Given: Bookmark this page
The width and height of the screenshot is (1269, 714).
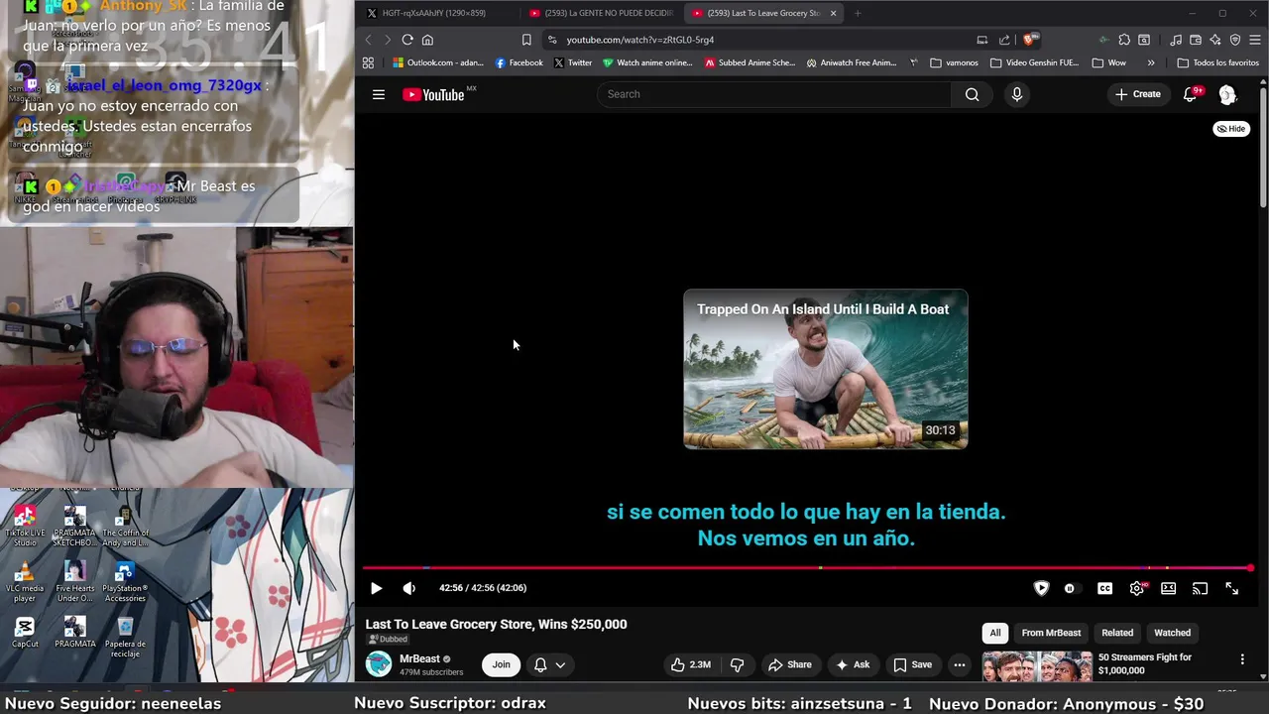Looking at the screenshot, I should 526,40.
